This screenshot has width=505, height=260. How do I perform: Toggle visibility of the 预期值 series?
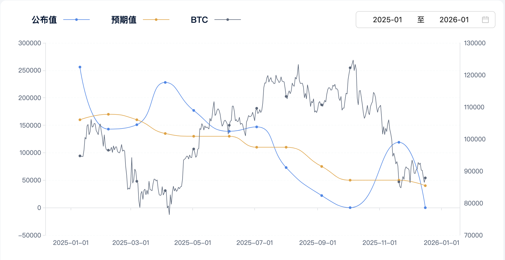pyautogui.click(x=123, y=20)
